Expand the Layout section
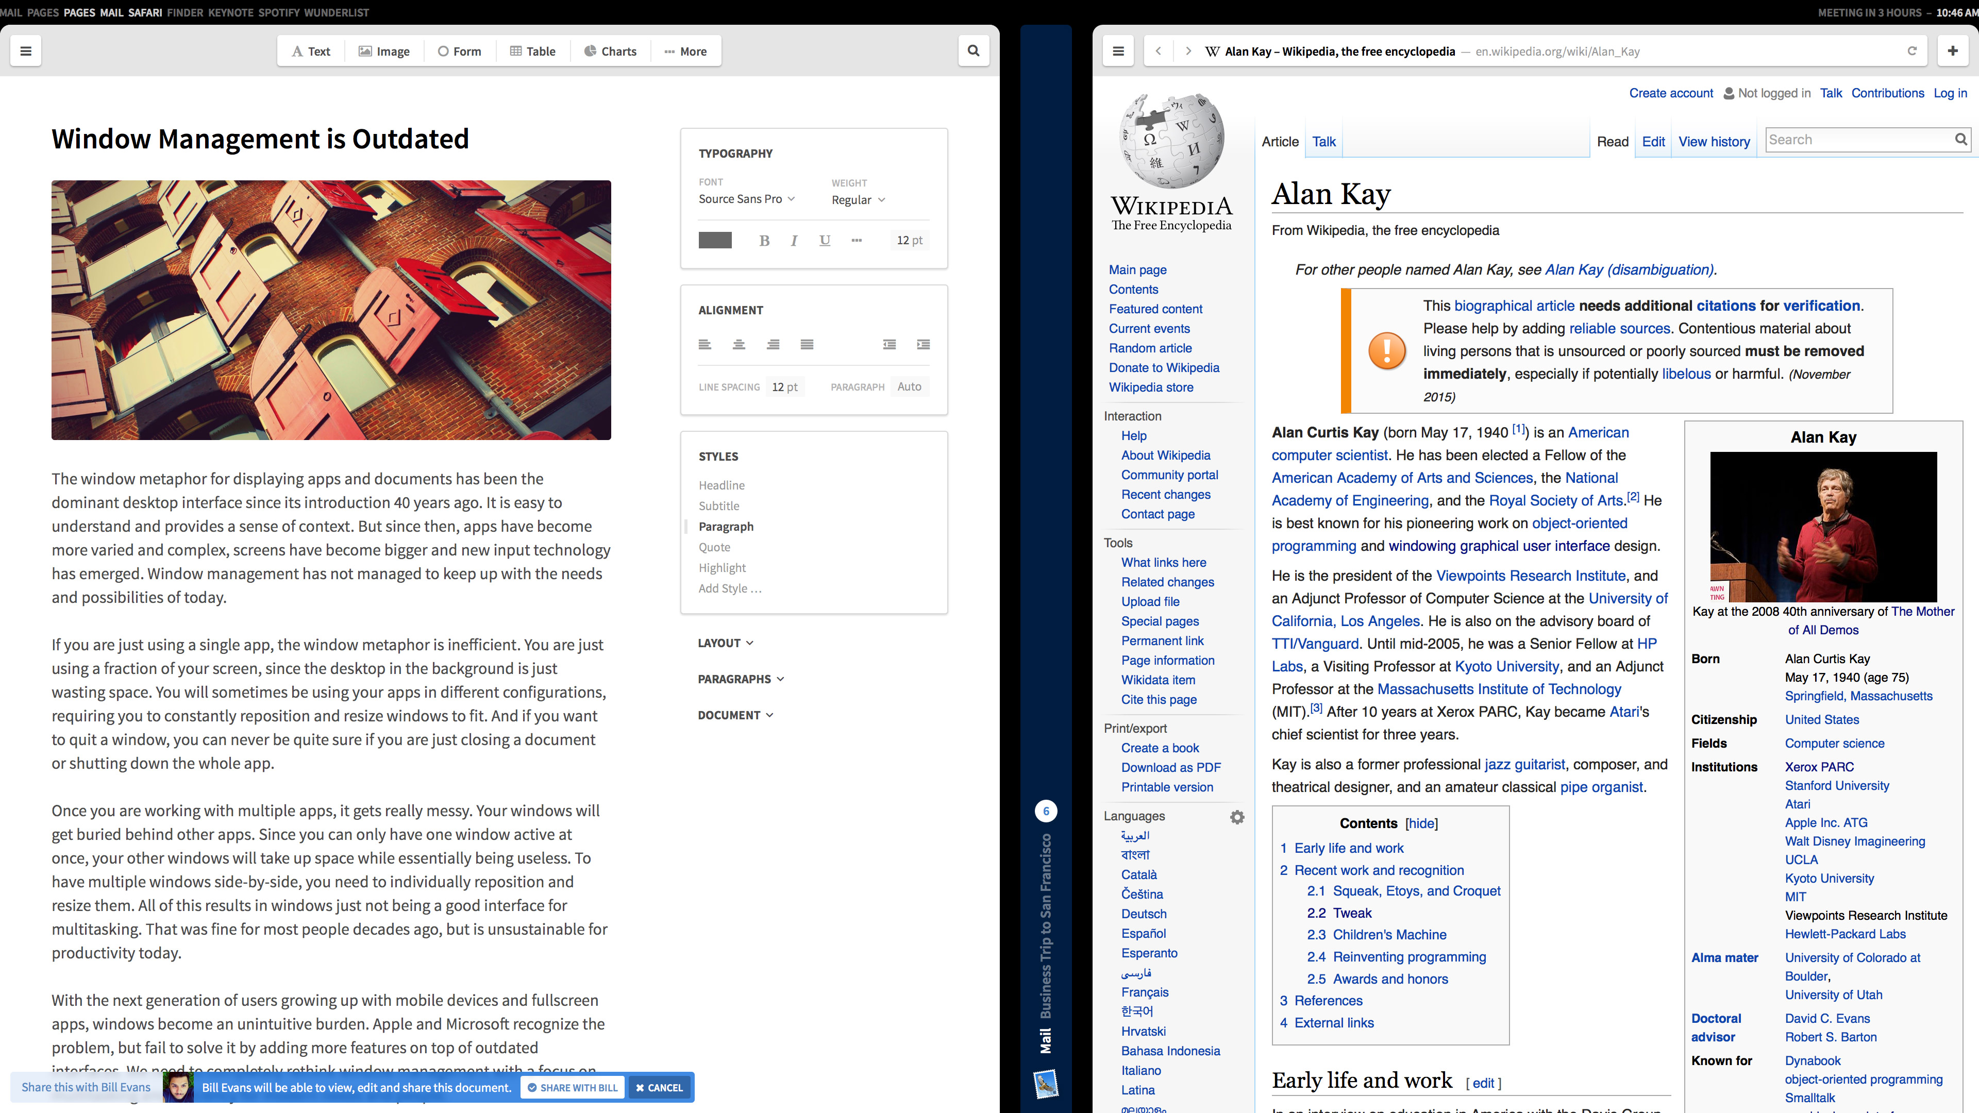 point(725,643)
